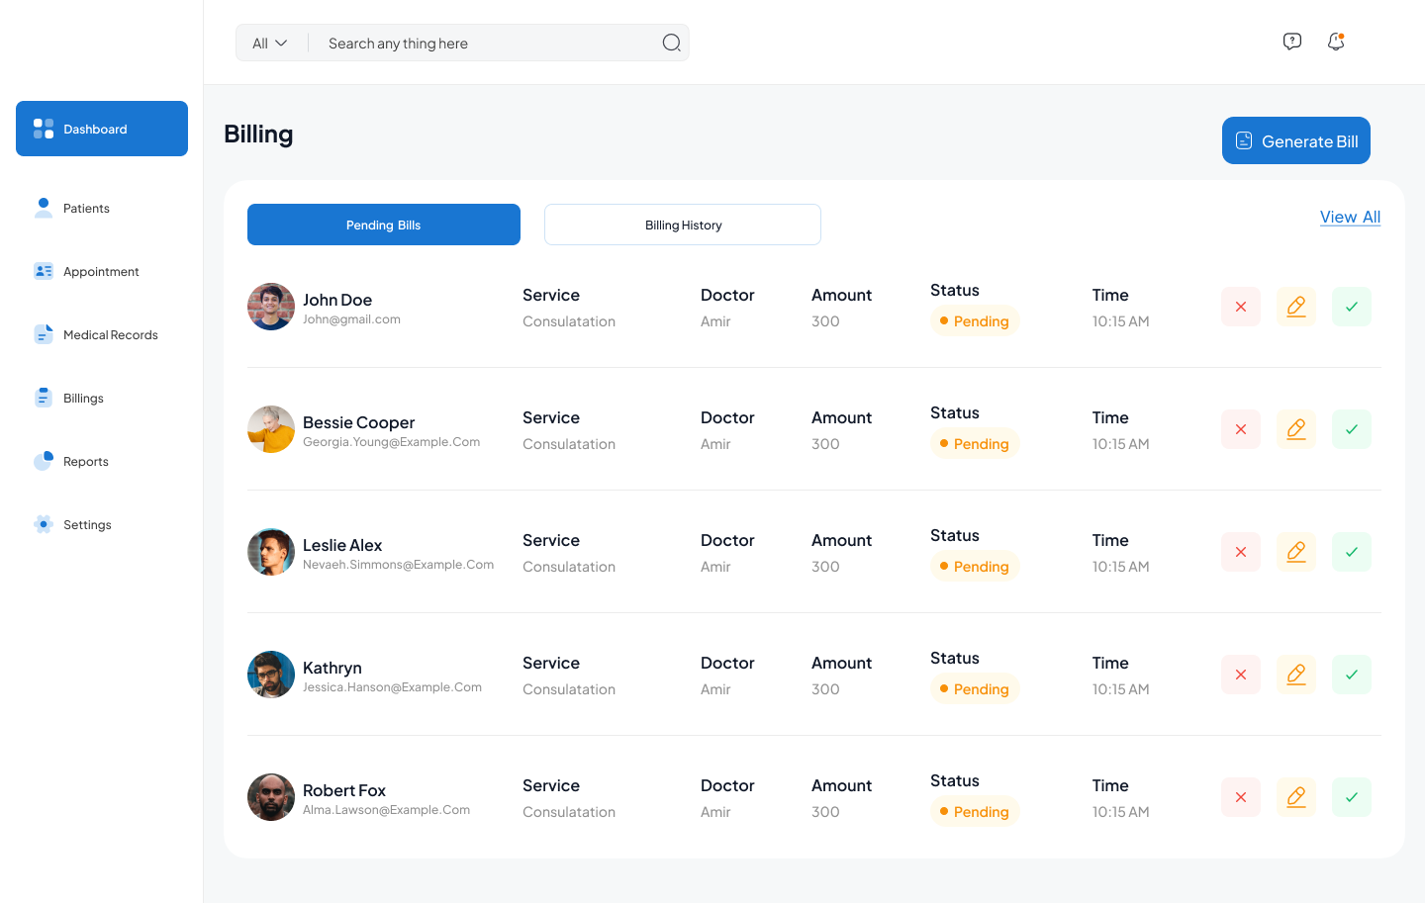Click Leslie Alex's profile photo
1425x903 pixels.
pos(271,552)
